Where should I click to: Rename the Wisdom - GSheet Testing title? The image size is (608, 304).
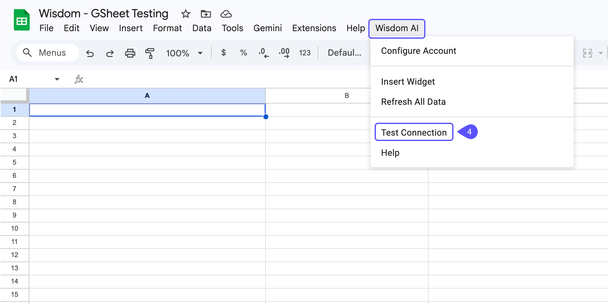coord(103,14)
